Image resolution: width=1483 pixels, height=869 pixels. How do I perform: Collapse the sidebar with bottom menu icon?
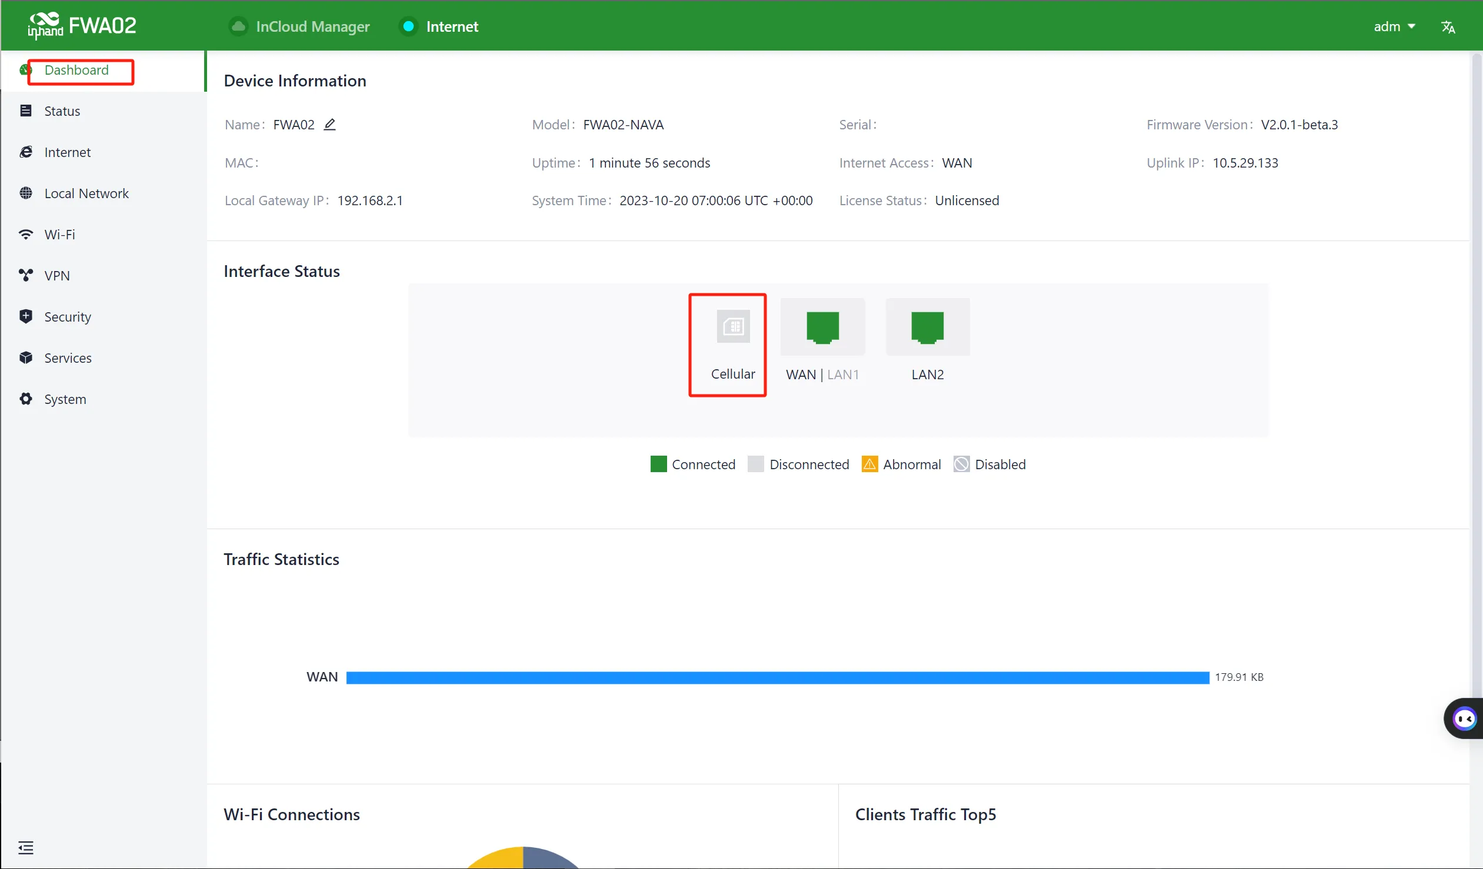pos(26,847)
